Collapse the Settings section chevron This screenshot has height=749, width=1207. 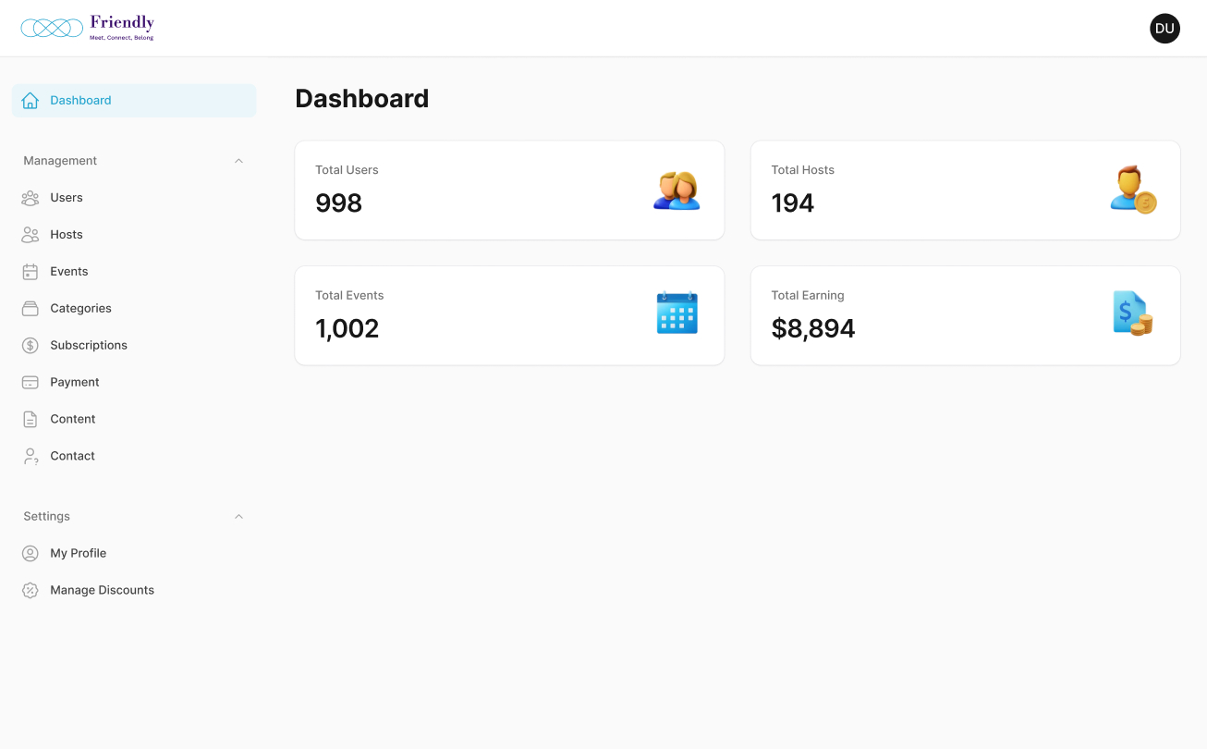tap(238, 517)
